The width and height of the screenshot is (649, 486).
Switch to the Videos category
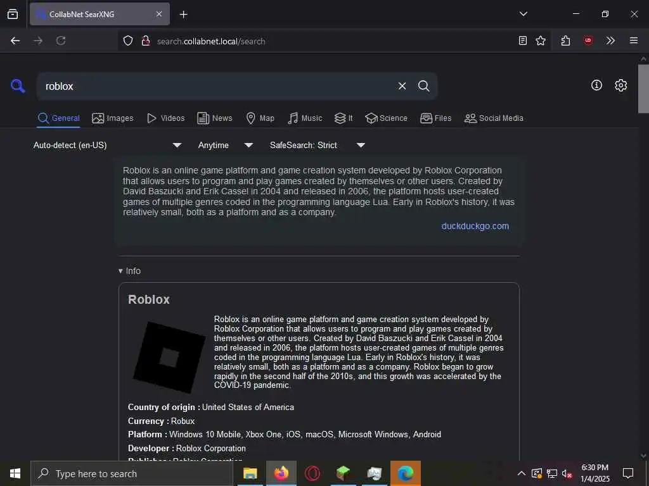point(165,118)
